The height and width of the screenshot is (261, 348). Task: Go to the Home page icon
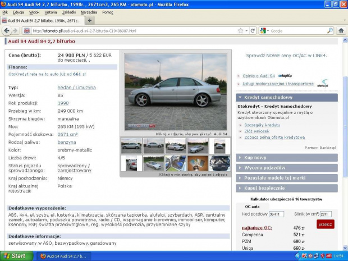[341, 31]
